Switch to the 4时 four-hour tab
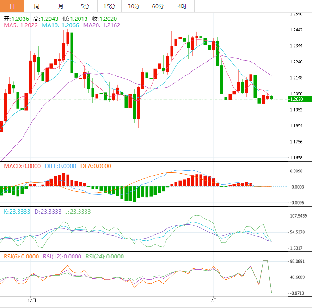312x308 pixels. [x=182, y=6]
